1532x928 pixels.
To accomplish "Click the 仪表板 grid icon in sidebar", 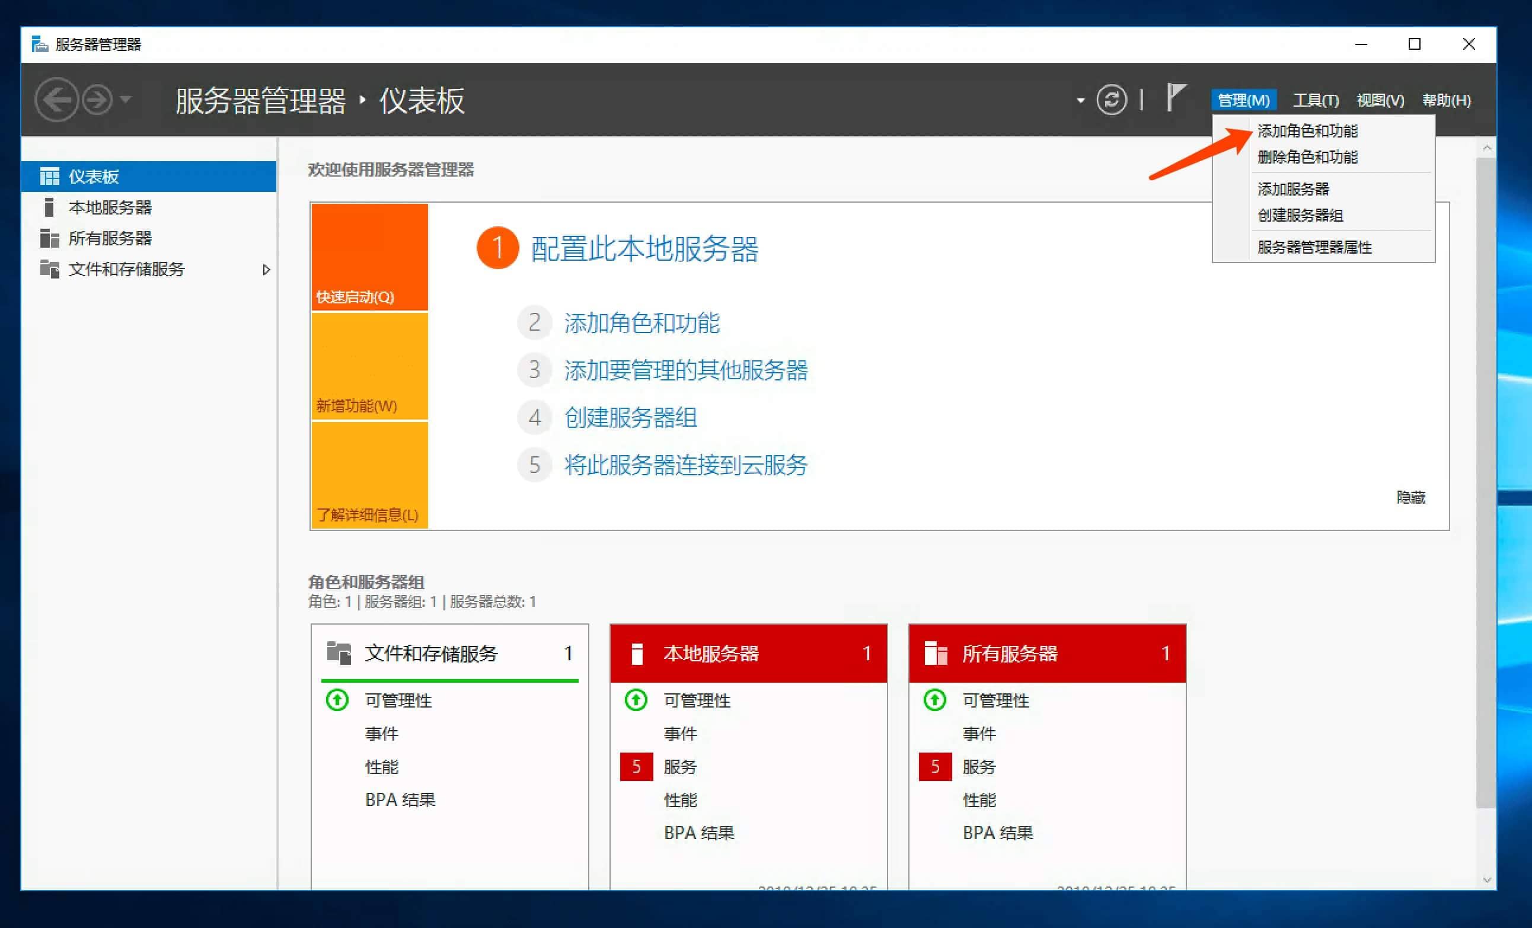I will (x=50, y=177).
